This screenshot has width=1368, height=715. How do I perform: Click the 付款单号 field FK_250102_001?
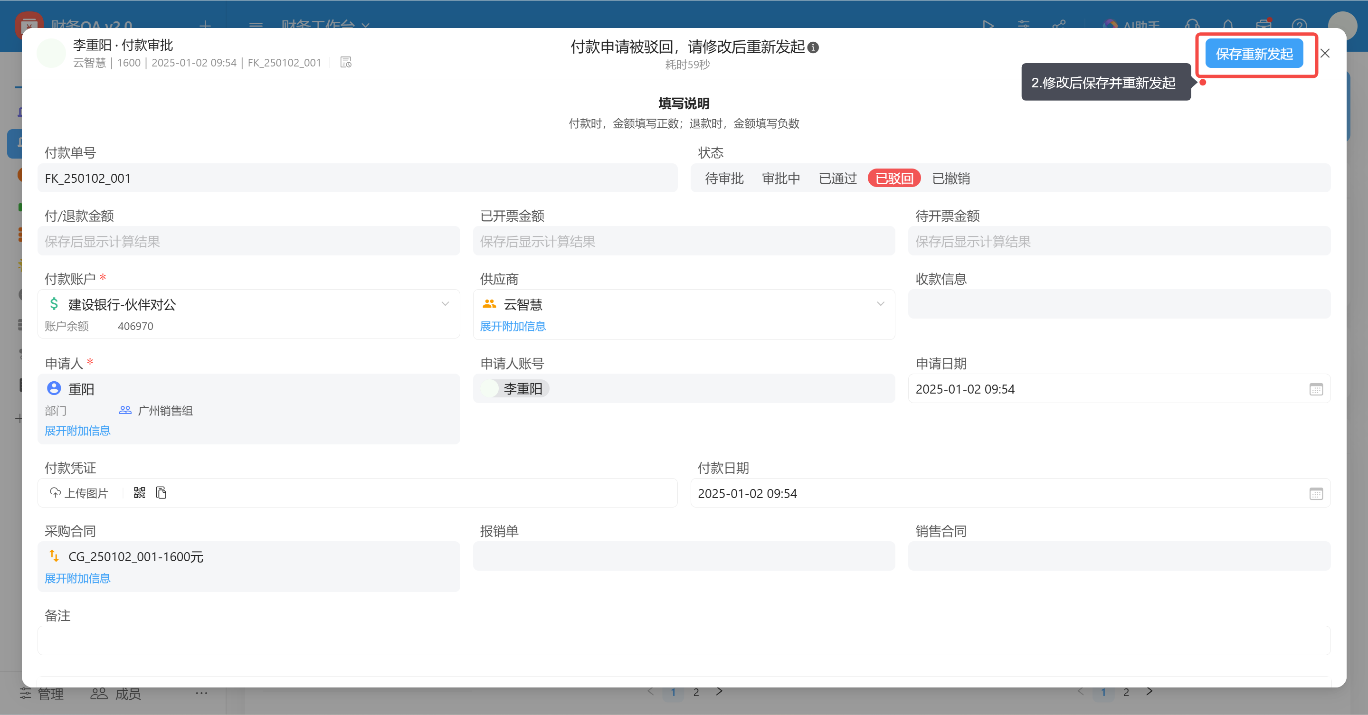357,179
